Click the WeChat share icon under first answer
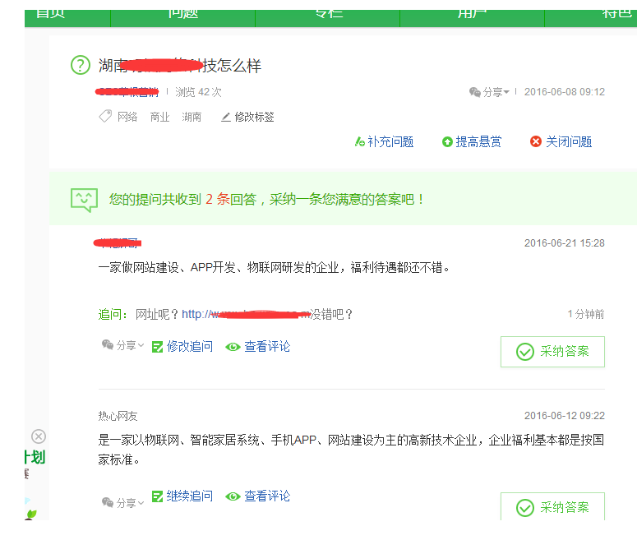Screen dimensions: 637x540 click(x=107, y=345)
